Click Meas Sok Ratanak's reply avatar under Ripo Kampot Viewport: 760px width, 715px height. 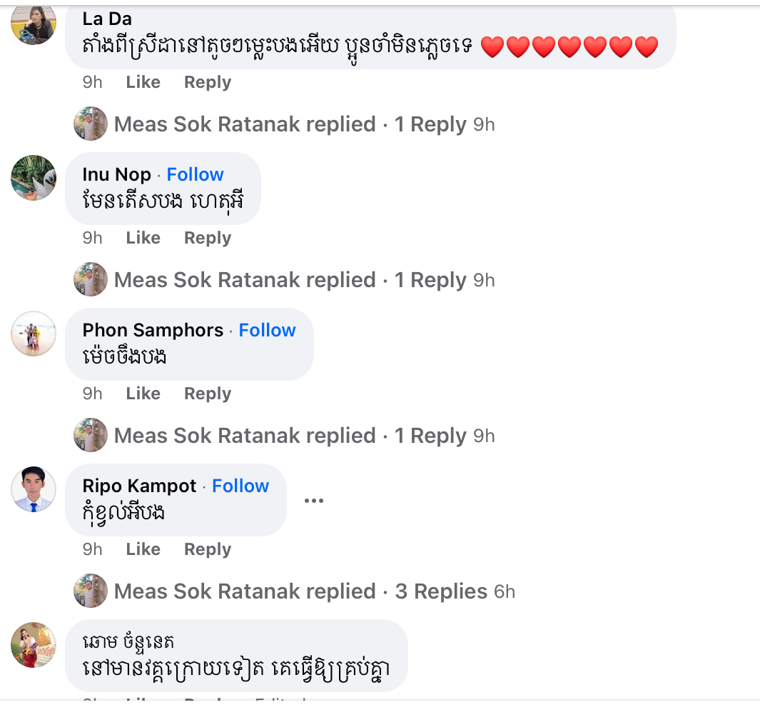pyautogui.click(x=91, y=591)
